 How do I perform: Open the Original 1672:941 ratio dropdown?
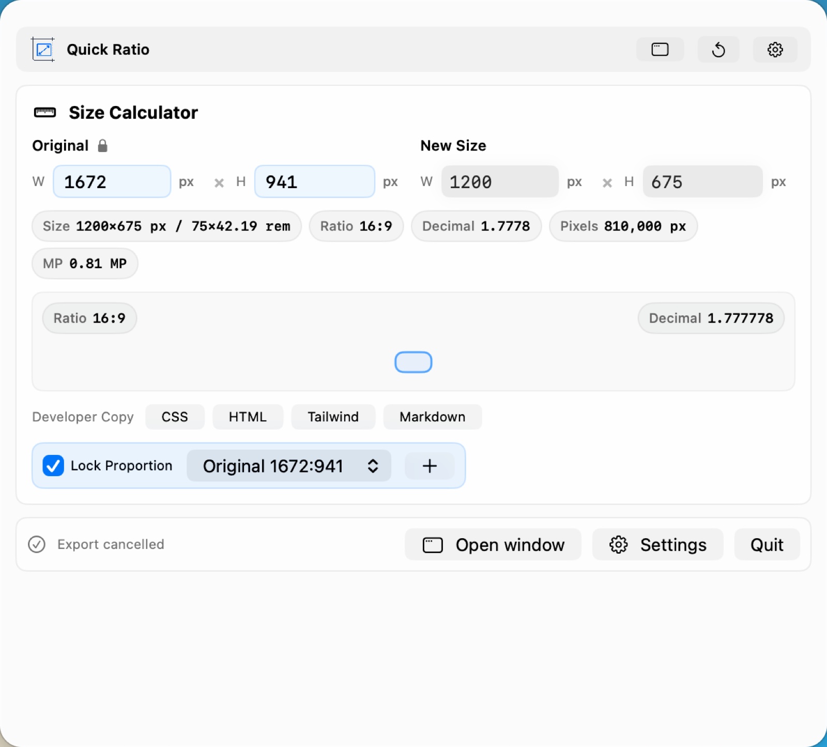tap(289, 466)
